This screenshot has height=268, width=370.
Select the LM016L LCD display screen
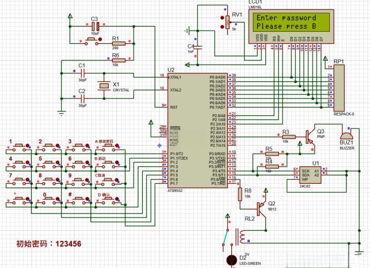point(291,22)
